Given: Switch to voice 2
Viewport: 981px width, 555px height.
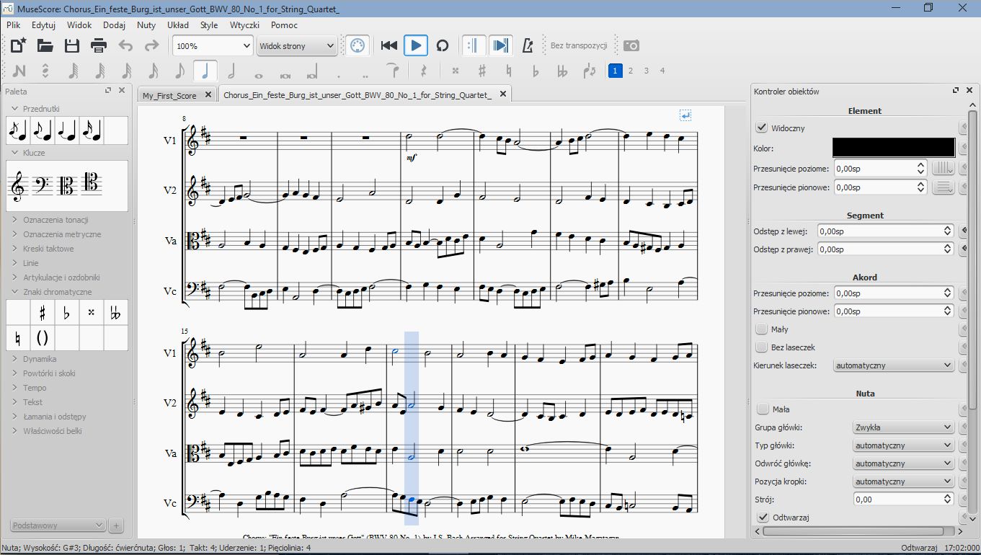Looking at the screenshot, I should point(631,71).
